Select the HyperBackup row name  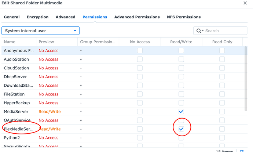[17, 103]
